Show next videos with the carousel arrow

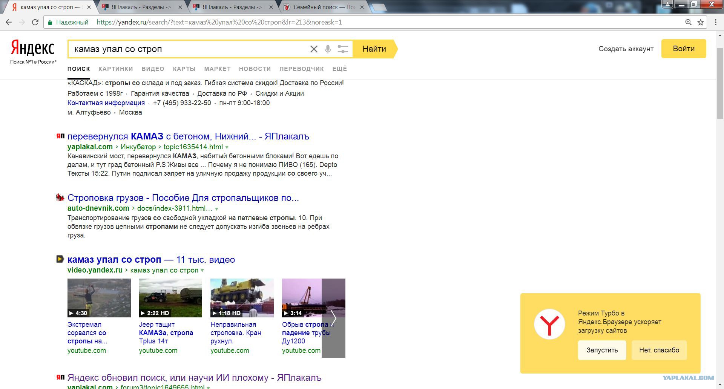(333, 318)
